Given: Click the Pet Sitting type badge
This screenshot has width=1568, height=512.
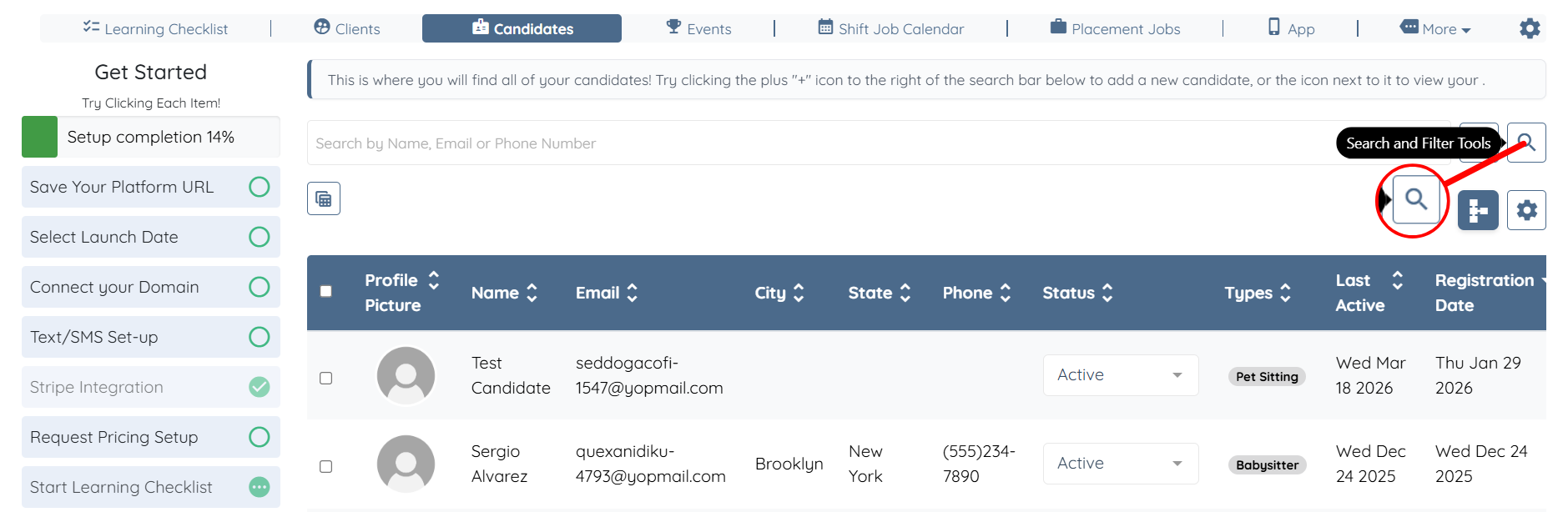Looking at the screenshot, I should (1266, 377).
